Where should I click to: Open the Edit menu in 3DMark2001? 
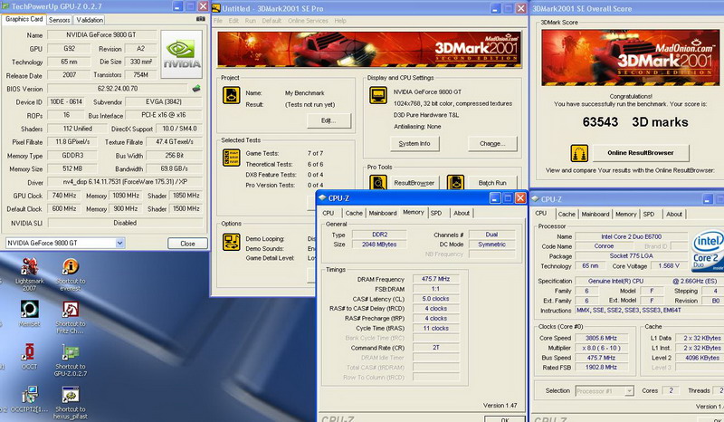(233, 21)
